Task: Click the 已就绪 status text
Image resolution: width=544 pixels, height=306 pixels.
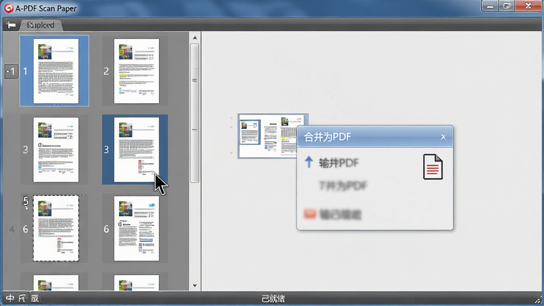Action: click(273, 299)
